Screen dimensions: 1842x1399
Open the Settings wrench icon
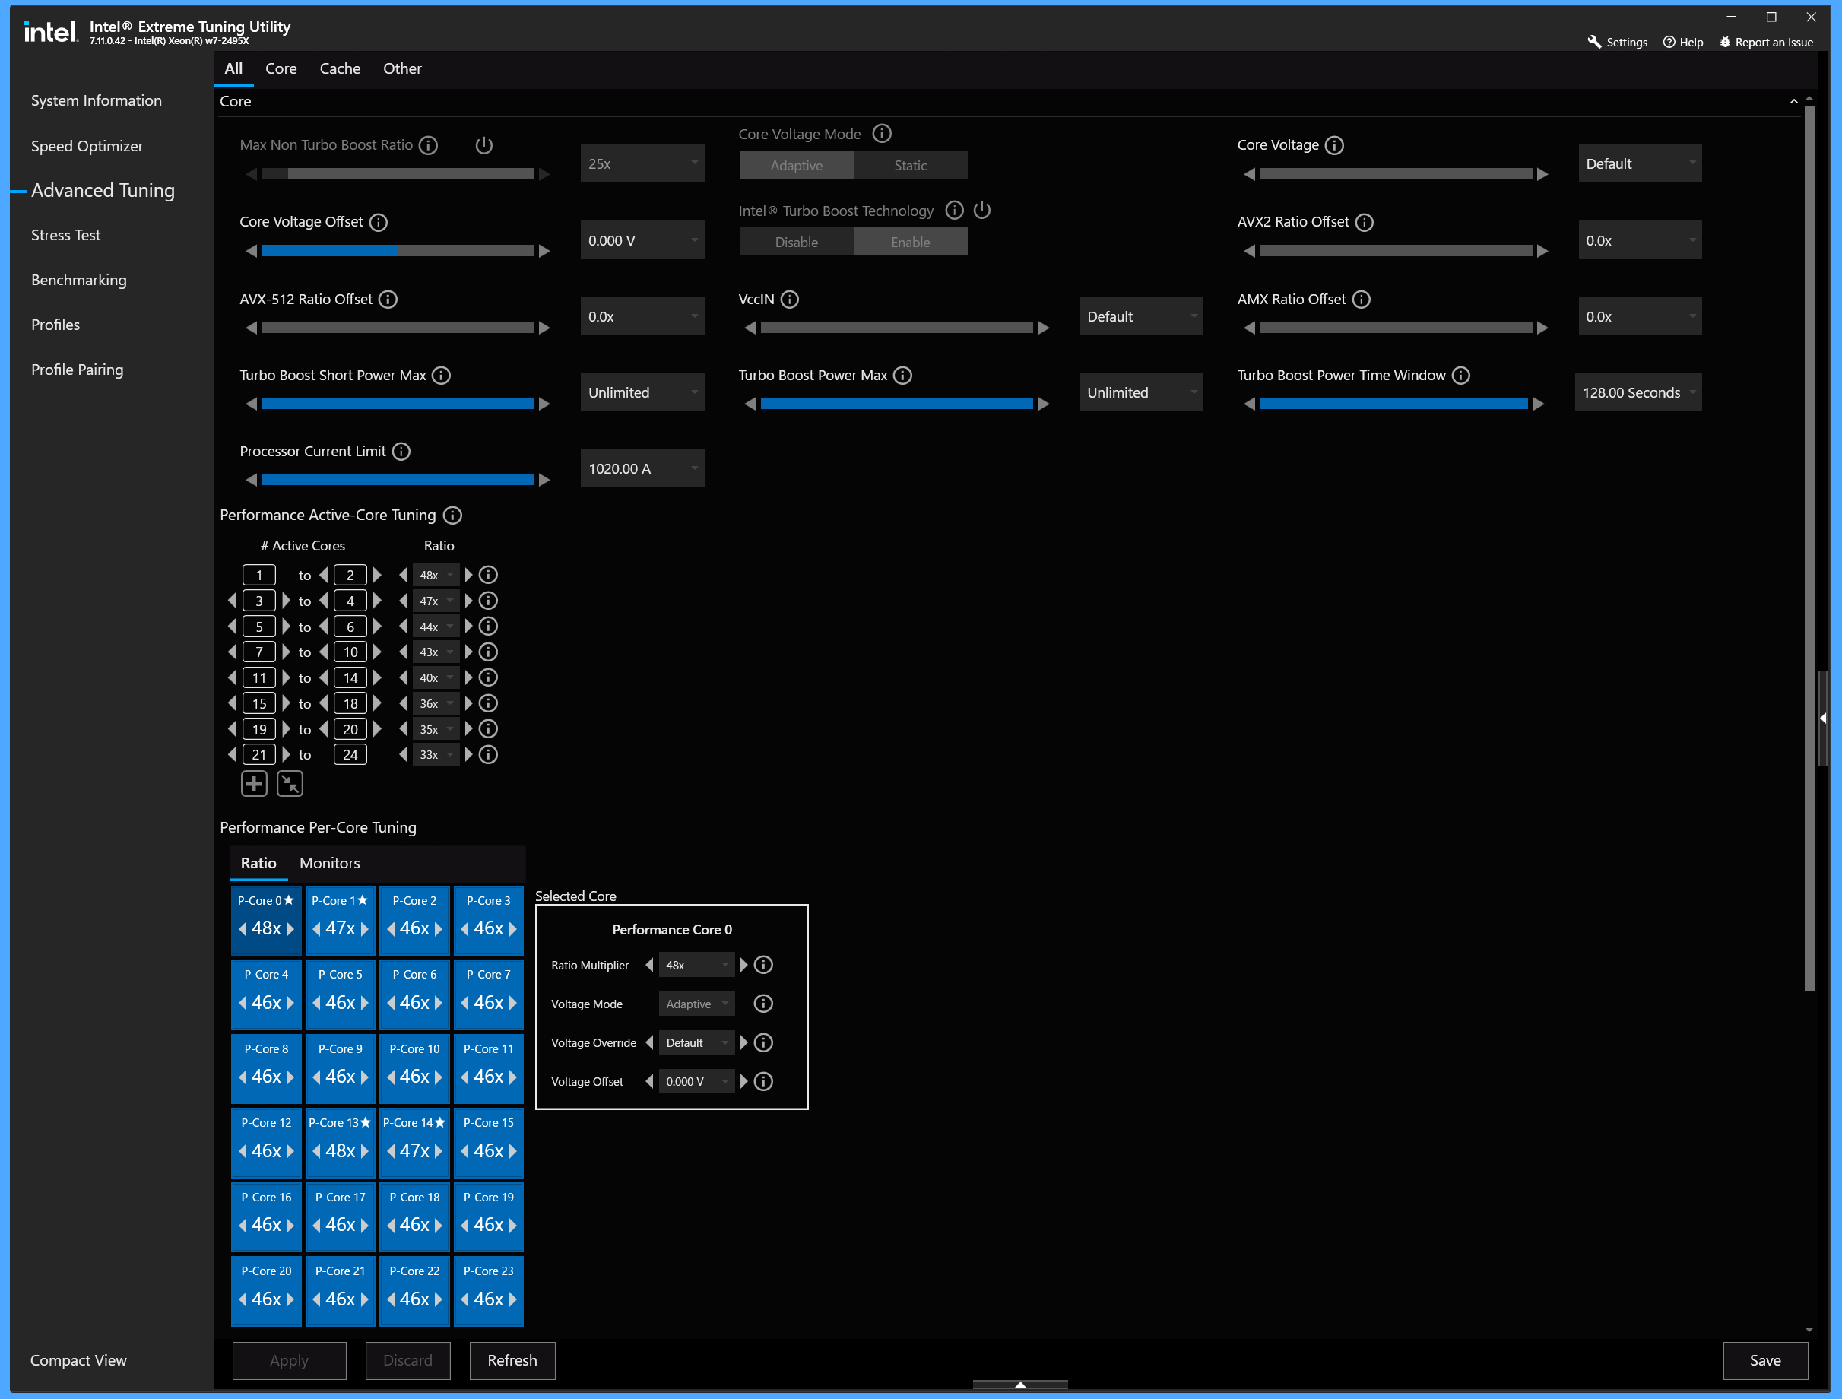pyautogui.click(x=1594, y=42)
